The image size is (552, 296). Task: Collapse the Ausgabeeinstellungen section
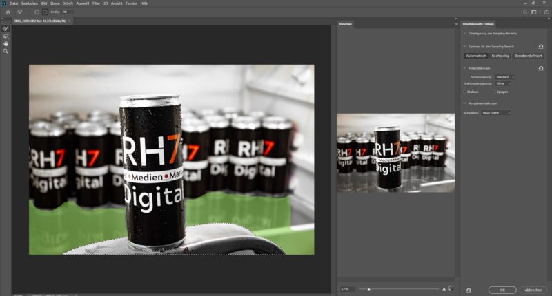pyautogui.click(x=464, y=103)
